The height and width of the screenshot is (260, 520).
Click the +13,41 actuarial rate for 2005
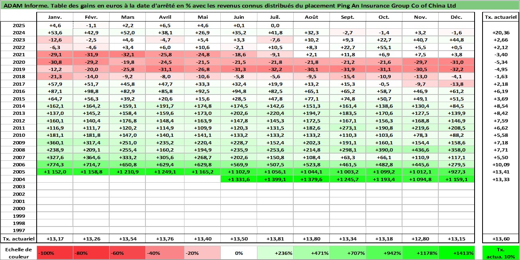[501, 172]
